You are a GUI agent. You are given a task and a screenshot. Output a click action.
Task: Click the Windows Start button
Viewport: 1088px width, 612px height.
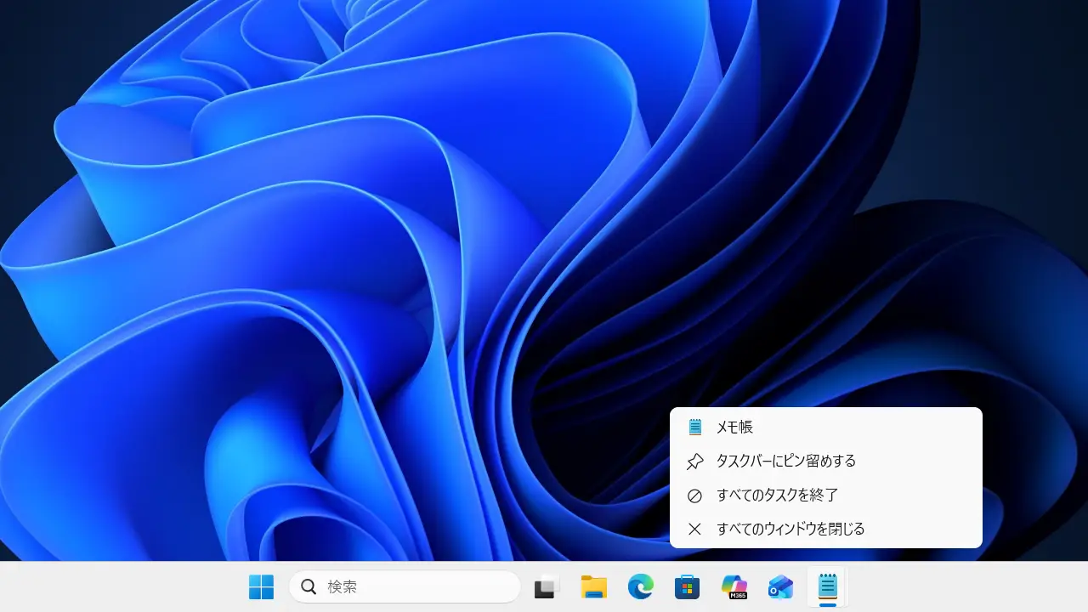coord(261,586)
